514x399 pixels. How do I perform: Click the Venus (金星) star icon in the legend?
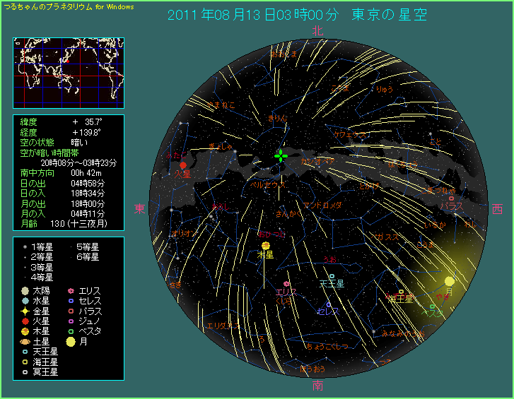click(x=25, y=311)
